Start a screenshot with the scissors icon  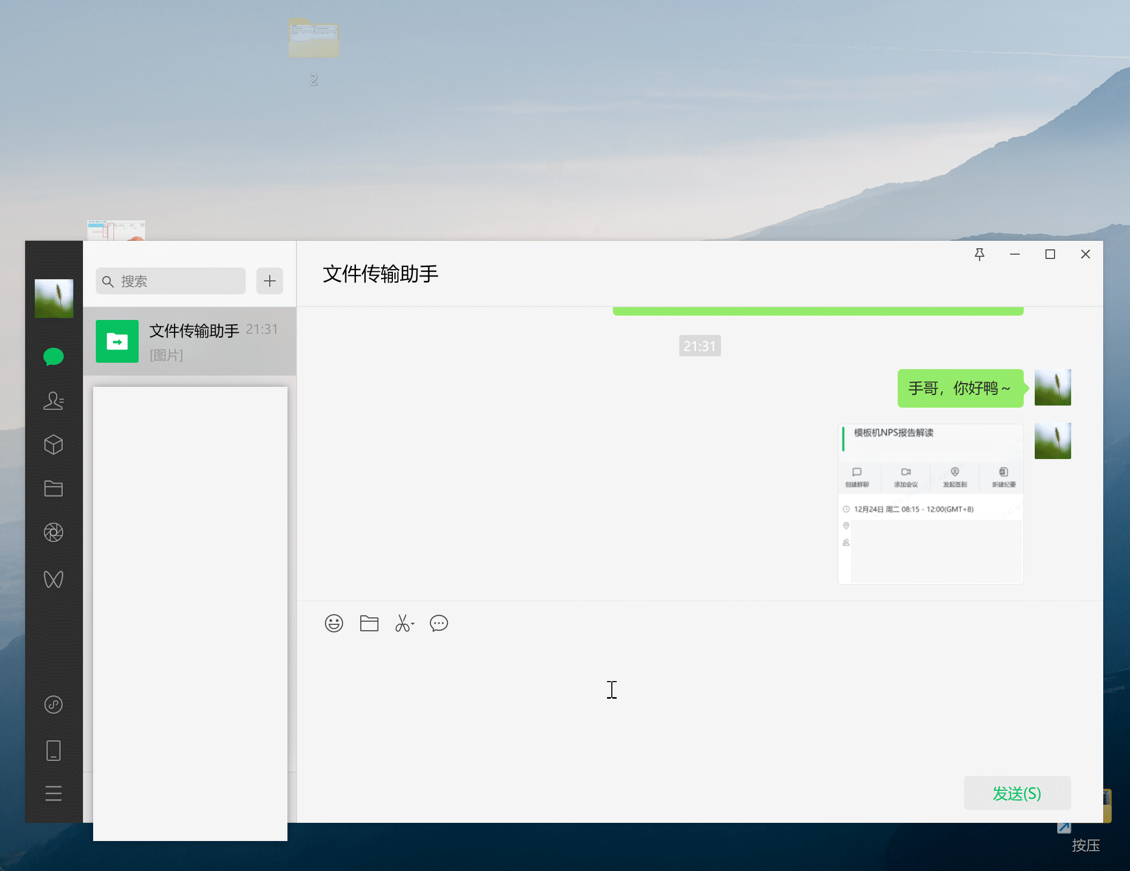(x=404, y=623)
